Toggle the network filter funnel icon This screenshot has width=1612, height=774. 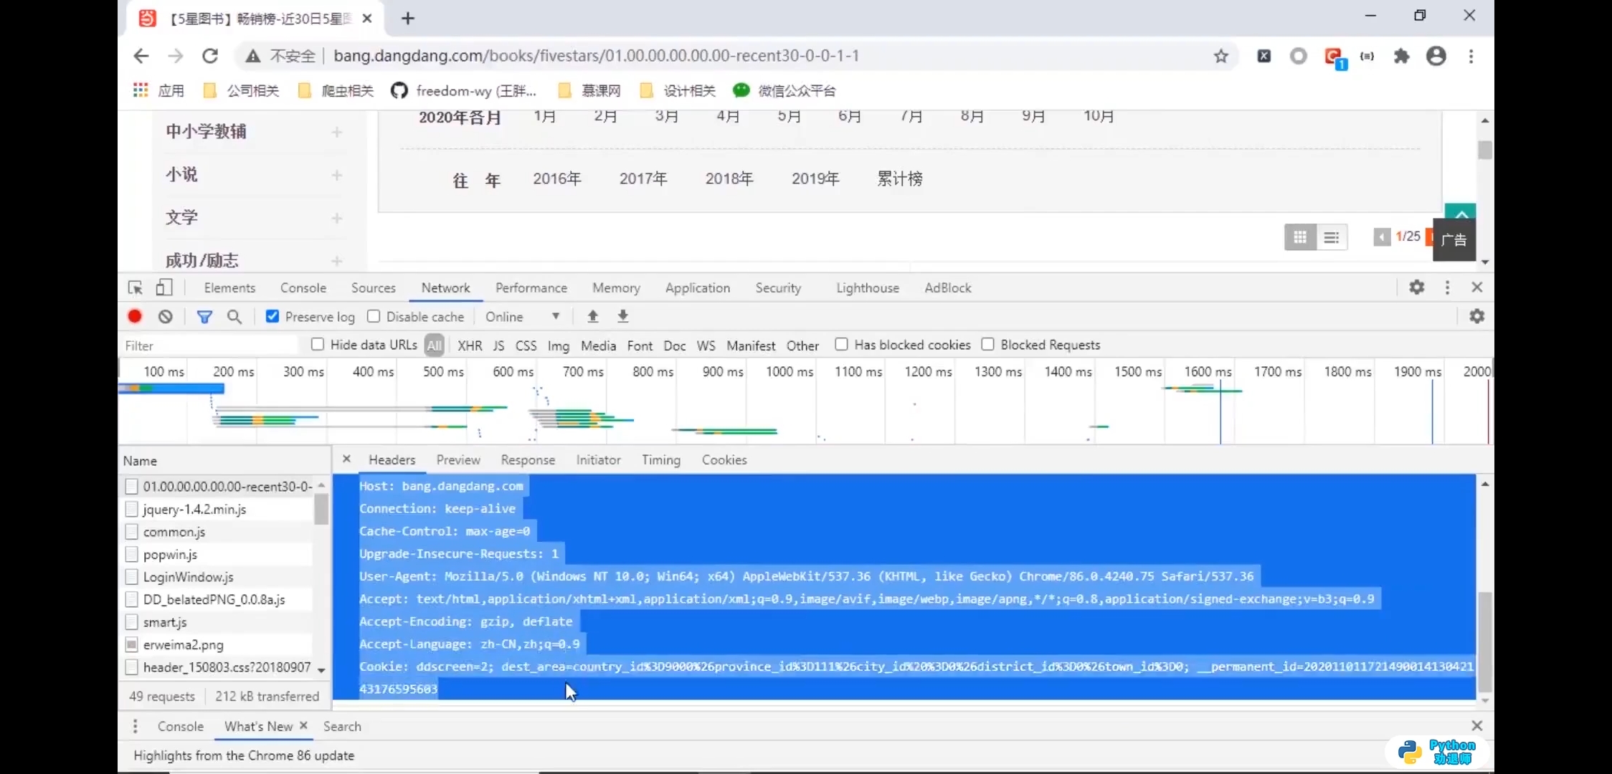pos(204,316)
